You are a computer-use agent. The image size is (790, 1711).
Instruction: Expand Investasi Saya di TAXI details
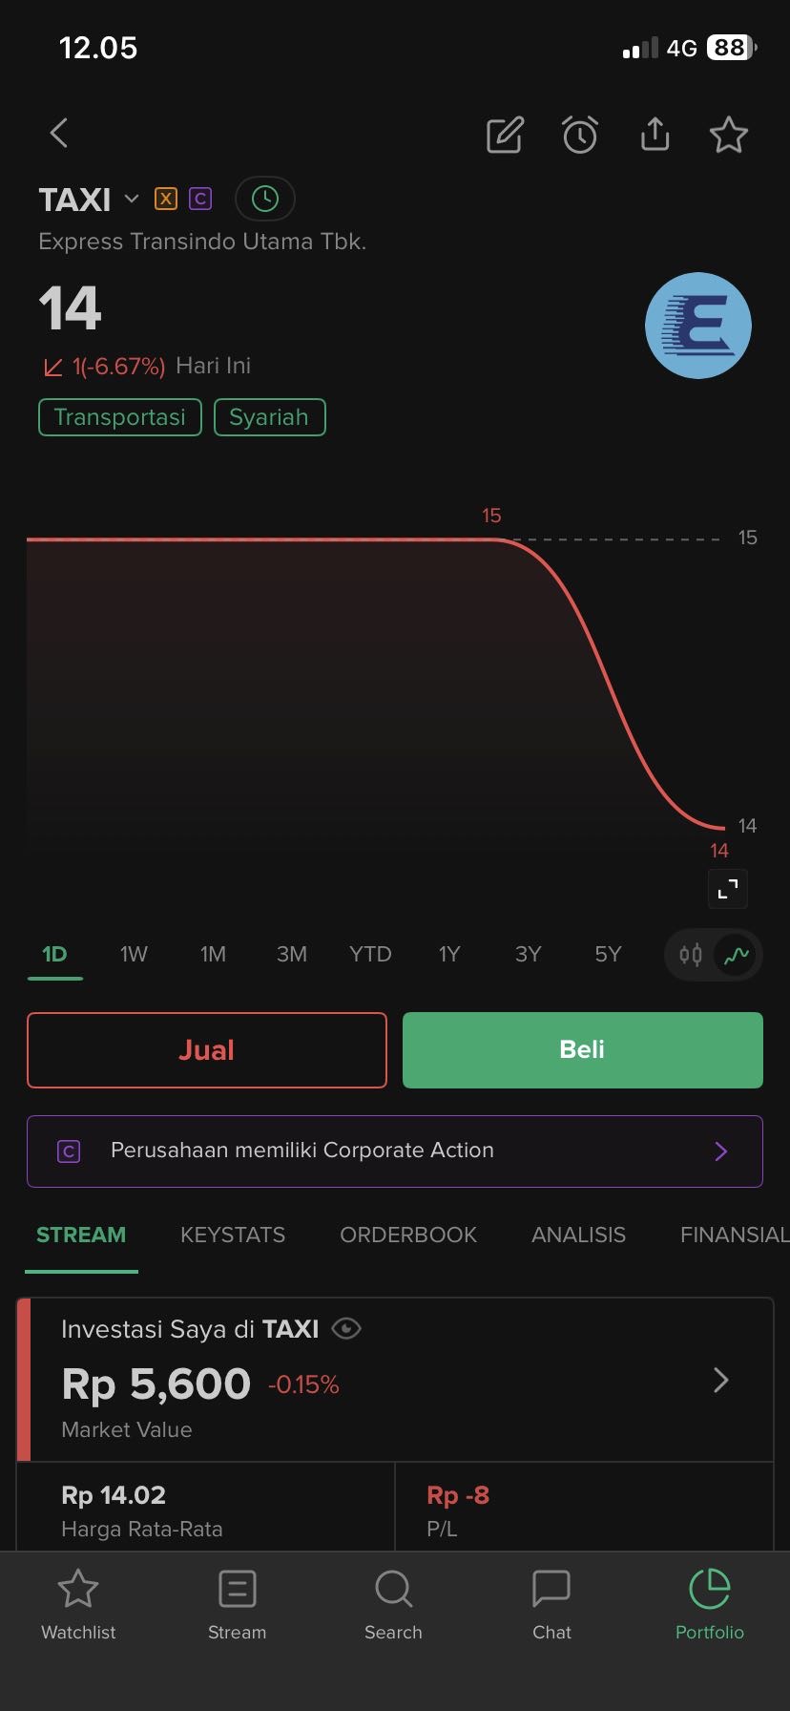click(x=721, y=1380)
